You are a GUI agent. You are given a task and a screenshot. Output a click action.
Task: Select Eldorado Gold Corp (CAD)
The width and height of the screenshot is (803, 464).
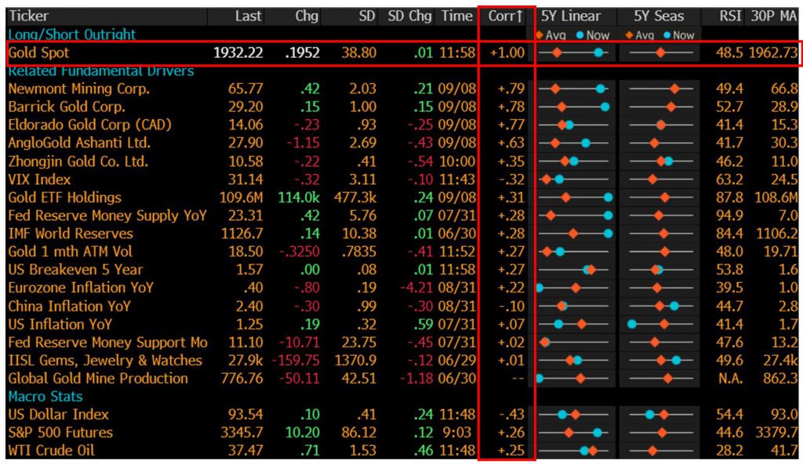89,125
